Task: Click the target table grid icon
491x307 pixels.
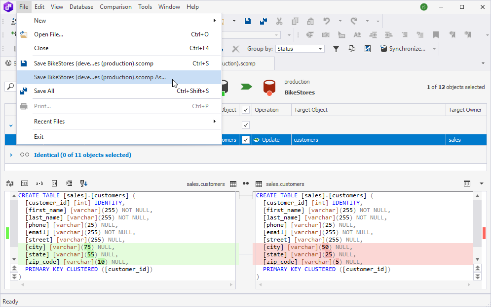Action: (x=259, y=184)
